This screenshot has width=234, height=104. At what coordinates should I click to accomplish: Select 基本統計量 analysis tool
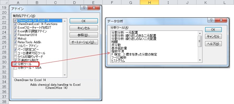[119, 48]
